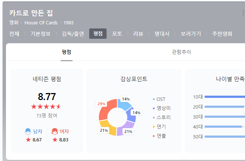The image size is (245, 161).
Task: Click the 스토리 legend label
Action: (x=164, y=117)
